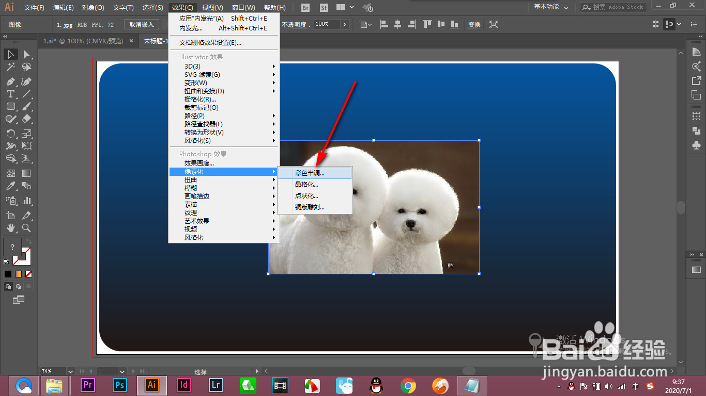Select the Paintbrush tool

tap(26, 107)
